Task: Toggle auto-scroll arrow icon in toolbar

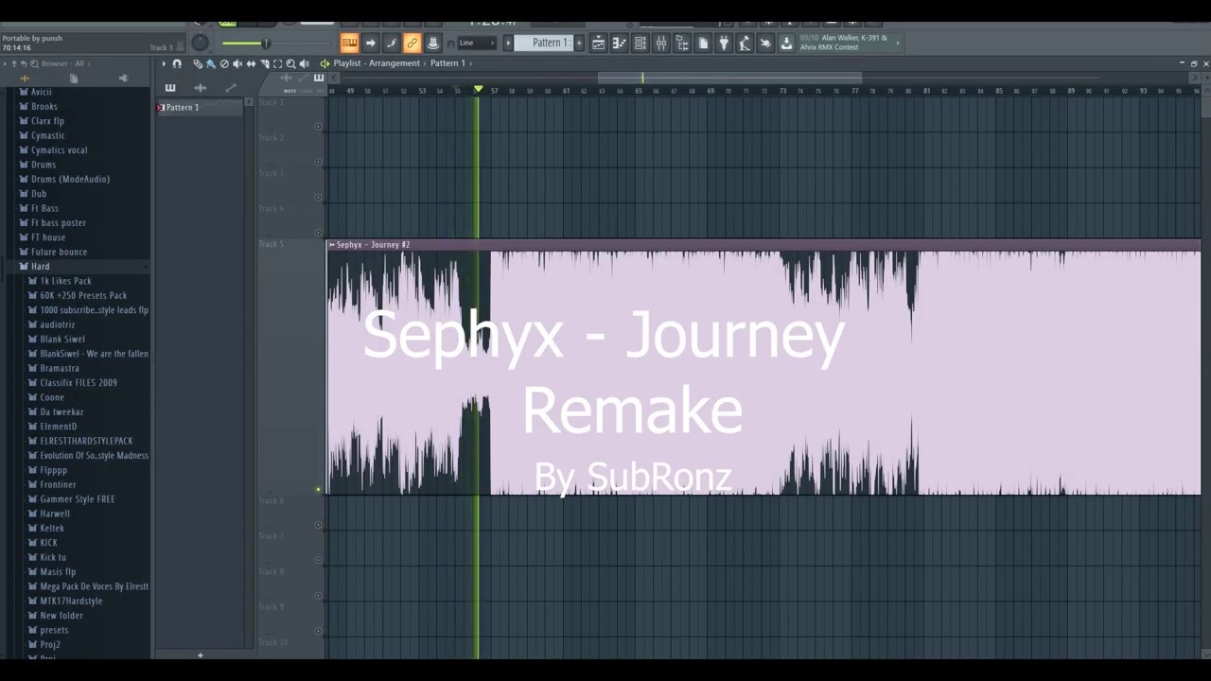Action: coord(370,43)
